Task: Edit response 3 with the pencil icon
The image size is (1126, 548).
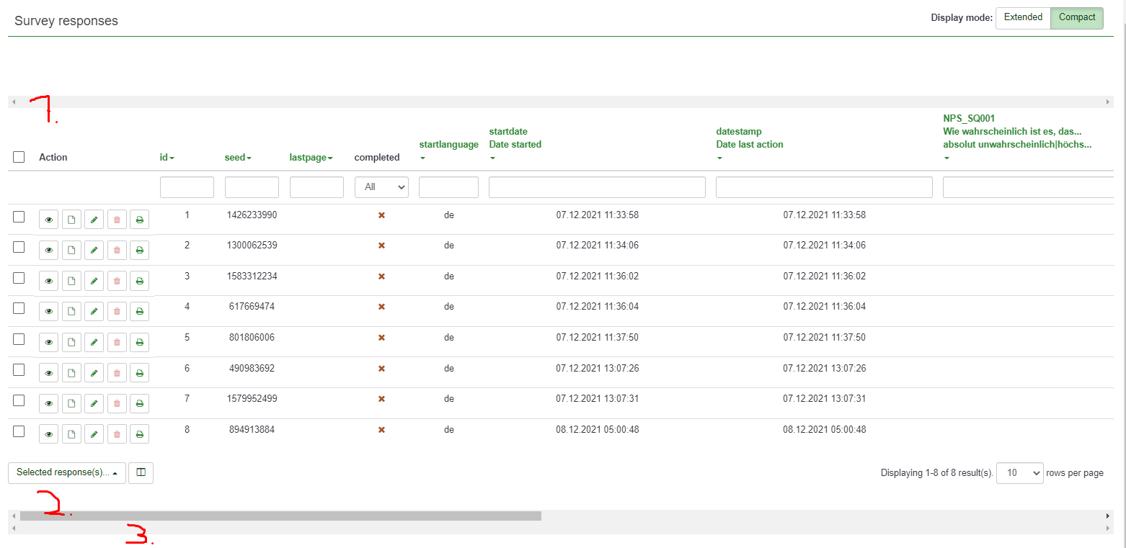Action: [94, 281]
